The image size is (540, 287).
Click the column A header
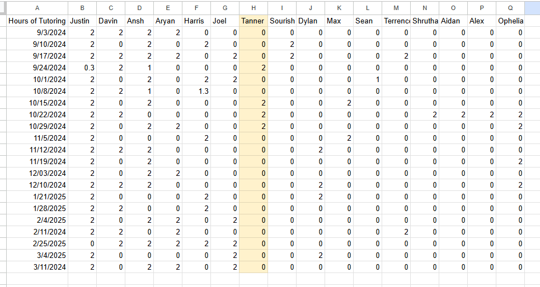point(37,8)
